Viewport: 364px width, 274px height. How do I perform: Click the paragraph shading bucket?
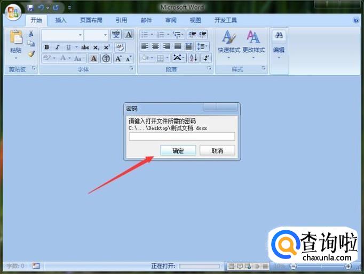(145, 58)
